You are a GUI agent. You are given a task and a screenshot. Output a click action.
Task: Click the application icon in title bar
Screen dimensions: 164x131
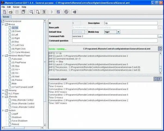coord(2,3)
